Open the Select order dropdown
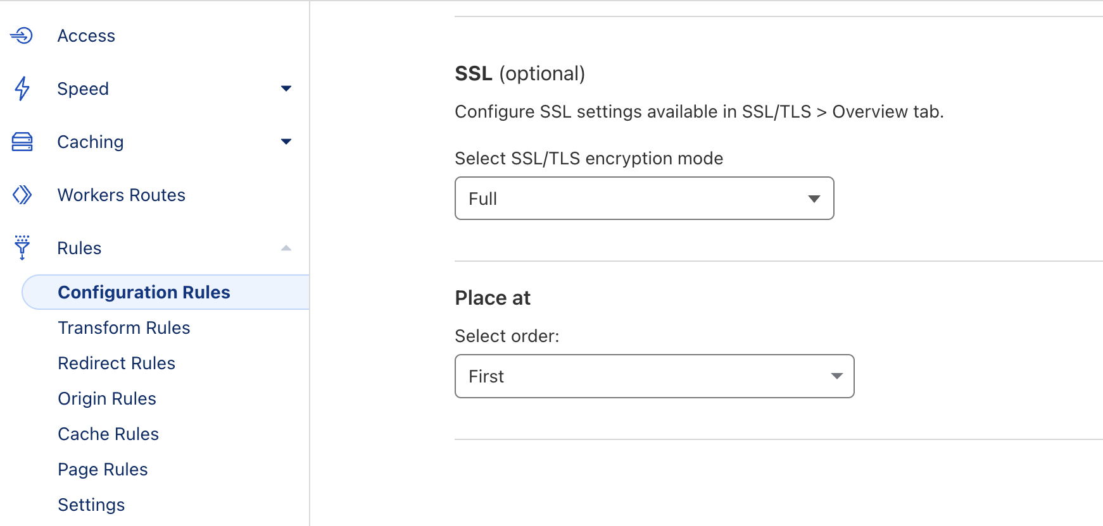Viewport: 1103px width, 526px height. click(654, 376)
